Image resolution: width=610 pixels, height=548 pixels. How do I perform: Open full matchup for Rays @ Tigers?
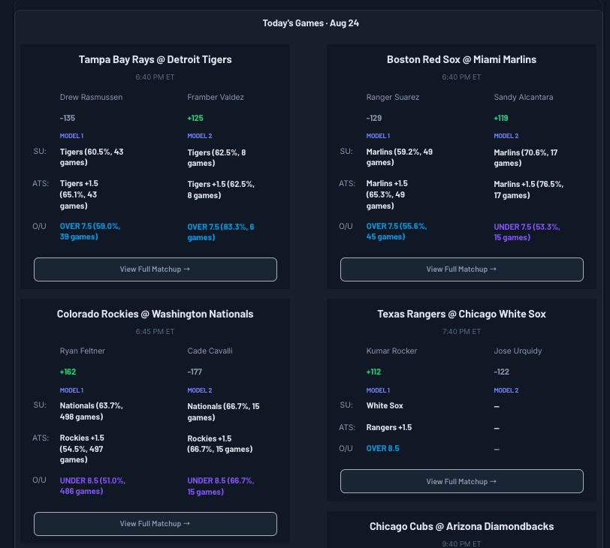point(156,269)
